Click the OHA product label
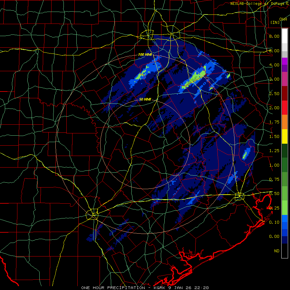This screenshot has width=290, height=290. pos(283,19)
